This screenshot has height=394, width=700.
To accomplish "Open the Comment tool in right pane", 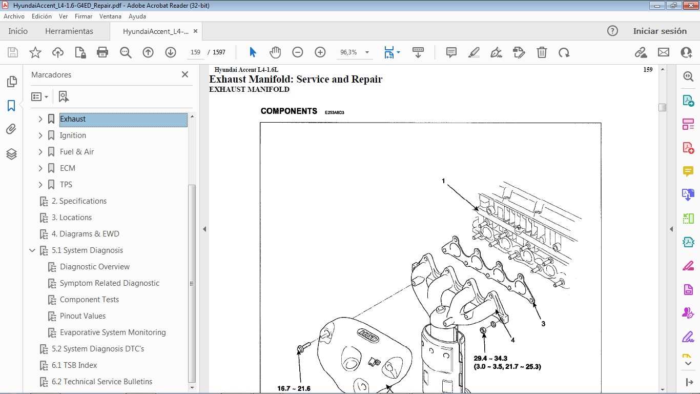I will coord(688,171).
